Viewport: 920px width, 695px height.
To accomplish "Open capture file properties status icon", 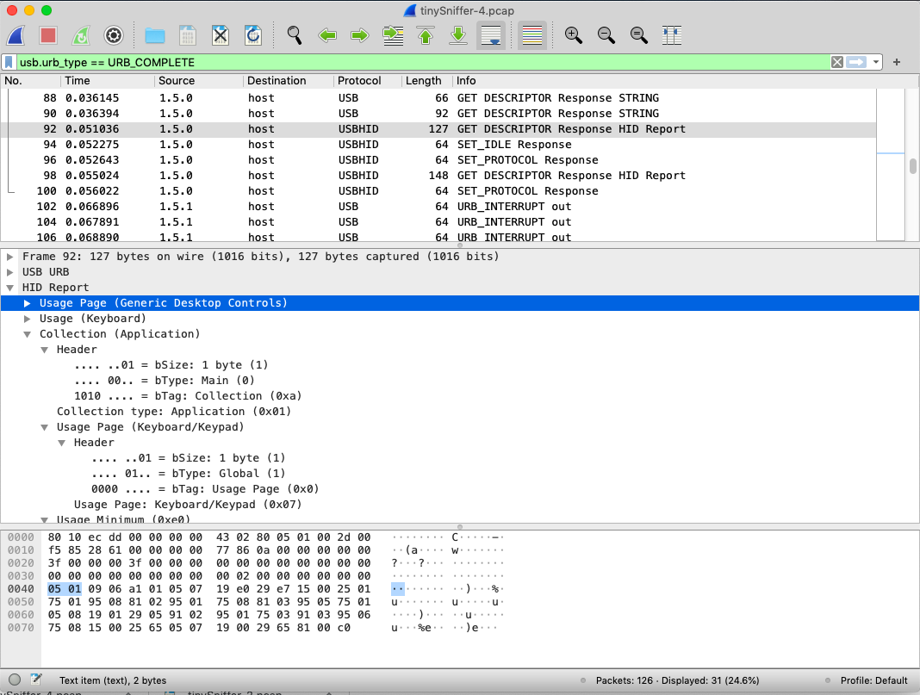I will tap(36, 679).
